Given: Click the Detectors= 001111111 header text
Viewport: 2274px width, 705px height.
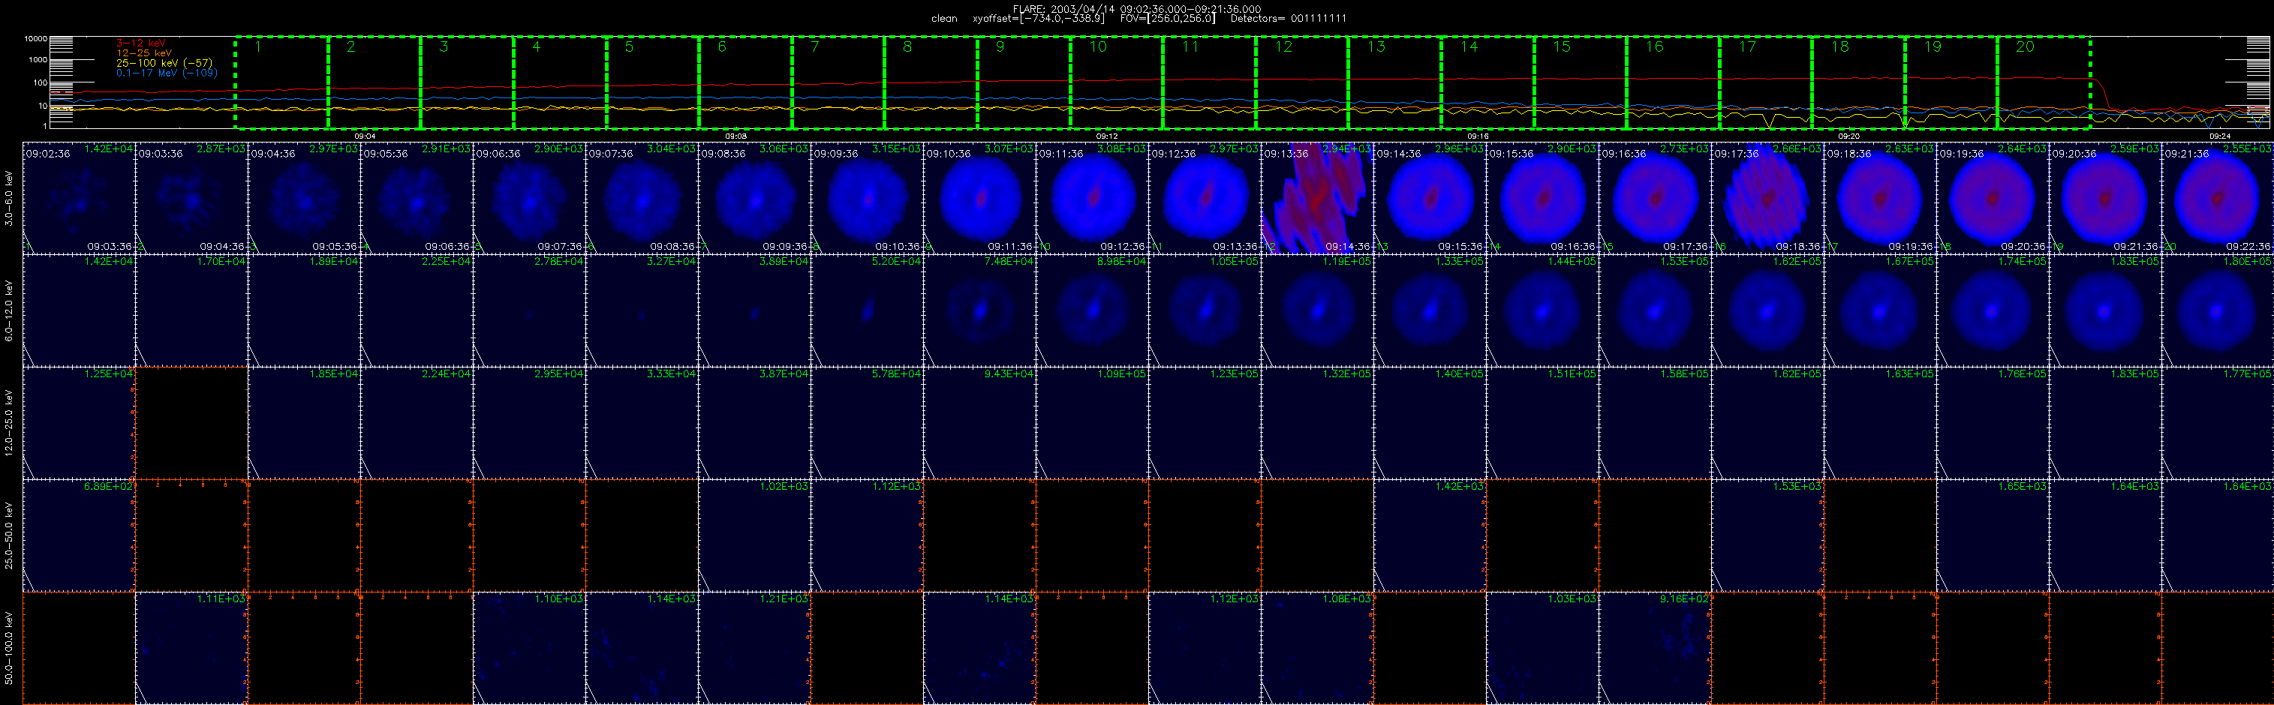Looking at the screenshot, I should [x=1288, y=19].
